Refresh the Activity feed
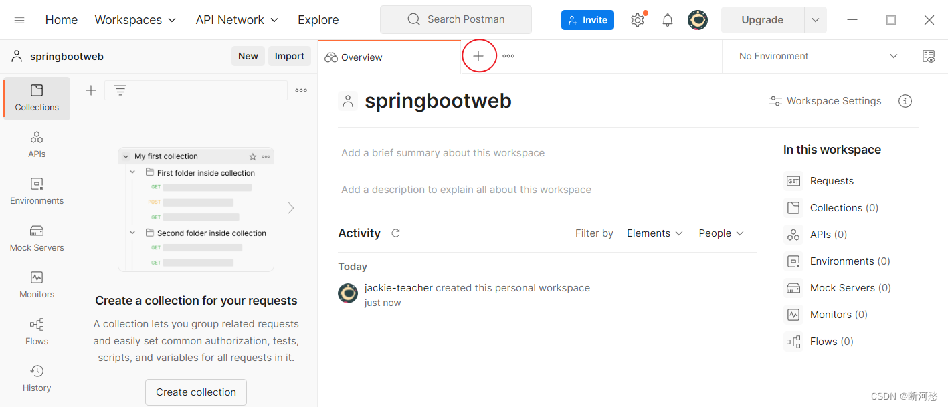The width and height of the screenshot is (948, 407). click(395, 233)
